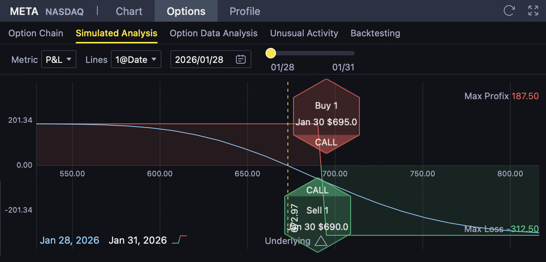Toggle the Jan 28, 2026 legend line

69,240
